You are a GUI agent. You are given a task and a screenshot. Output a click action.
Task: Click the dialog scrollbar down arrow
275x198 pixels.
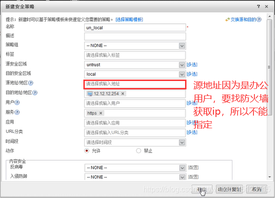click(x=269, y=177)
